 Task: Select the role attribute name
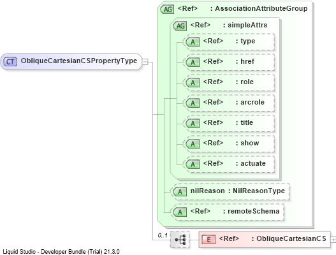tap(247, 82)
